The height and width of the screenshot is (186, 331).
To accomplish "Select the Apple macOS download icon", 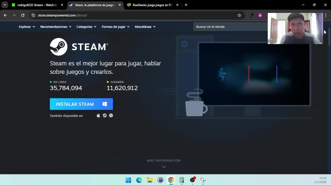I will (x=98, y=115).
